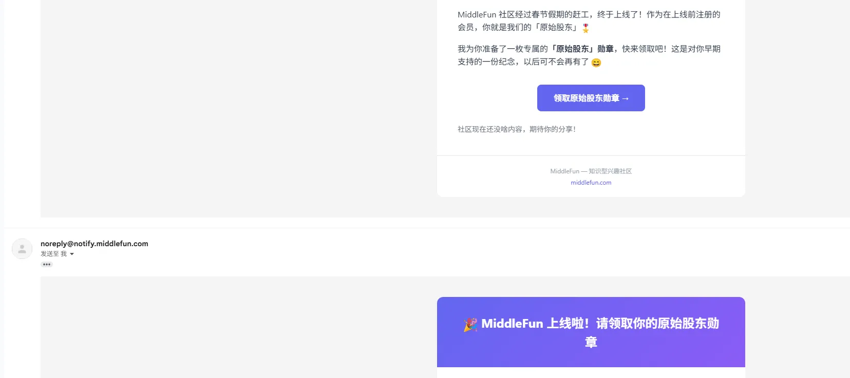Screen dimensions: 850x378
Task: Click footer tagline MiddleFun — 知识型兴趣社区
Action: tap(591, 171)
